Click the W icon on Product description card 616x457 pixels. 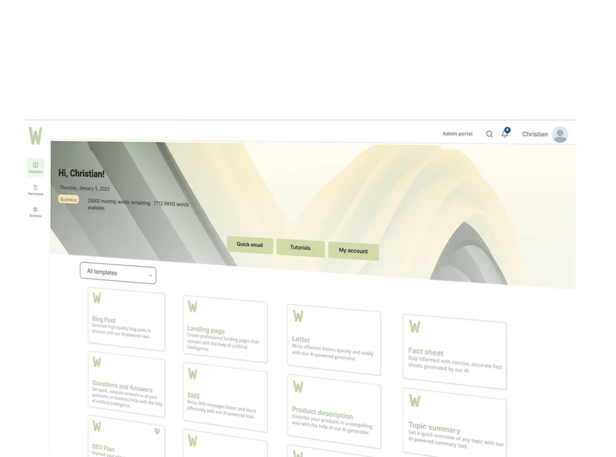coord(298,387)
